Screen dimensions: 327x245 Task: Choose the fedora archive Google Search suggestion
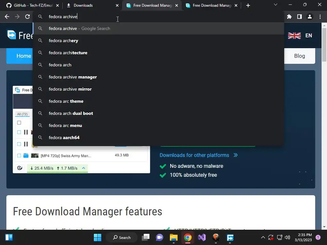[x=158, y=28]
